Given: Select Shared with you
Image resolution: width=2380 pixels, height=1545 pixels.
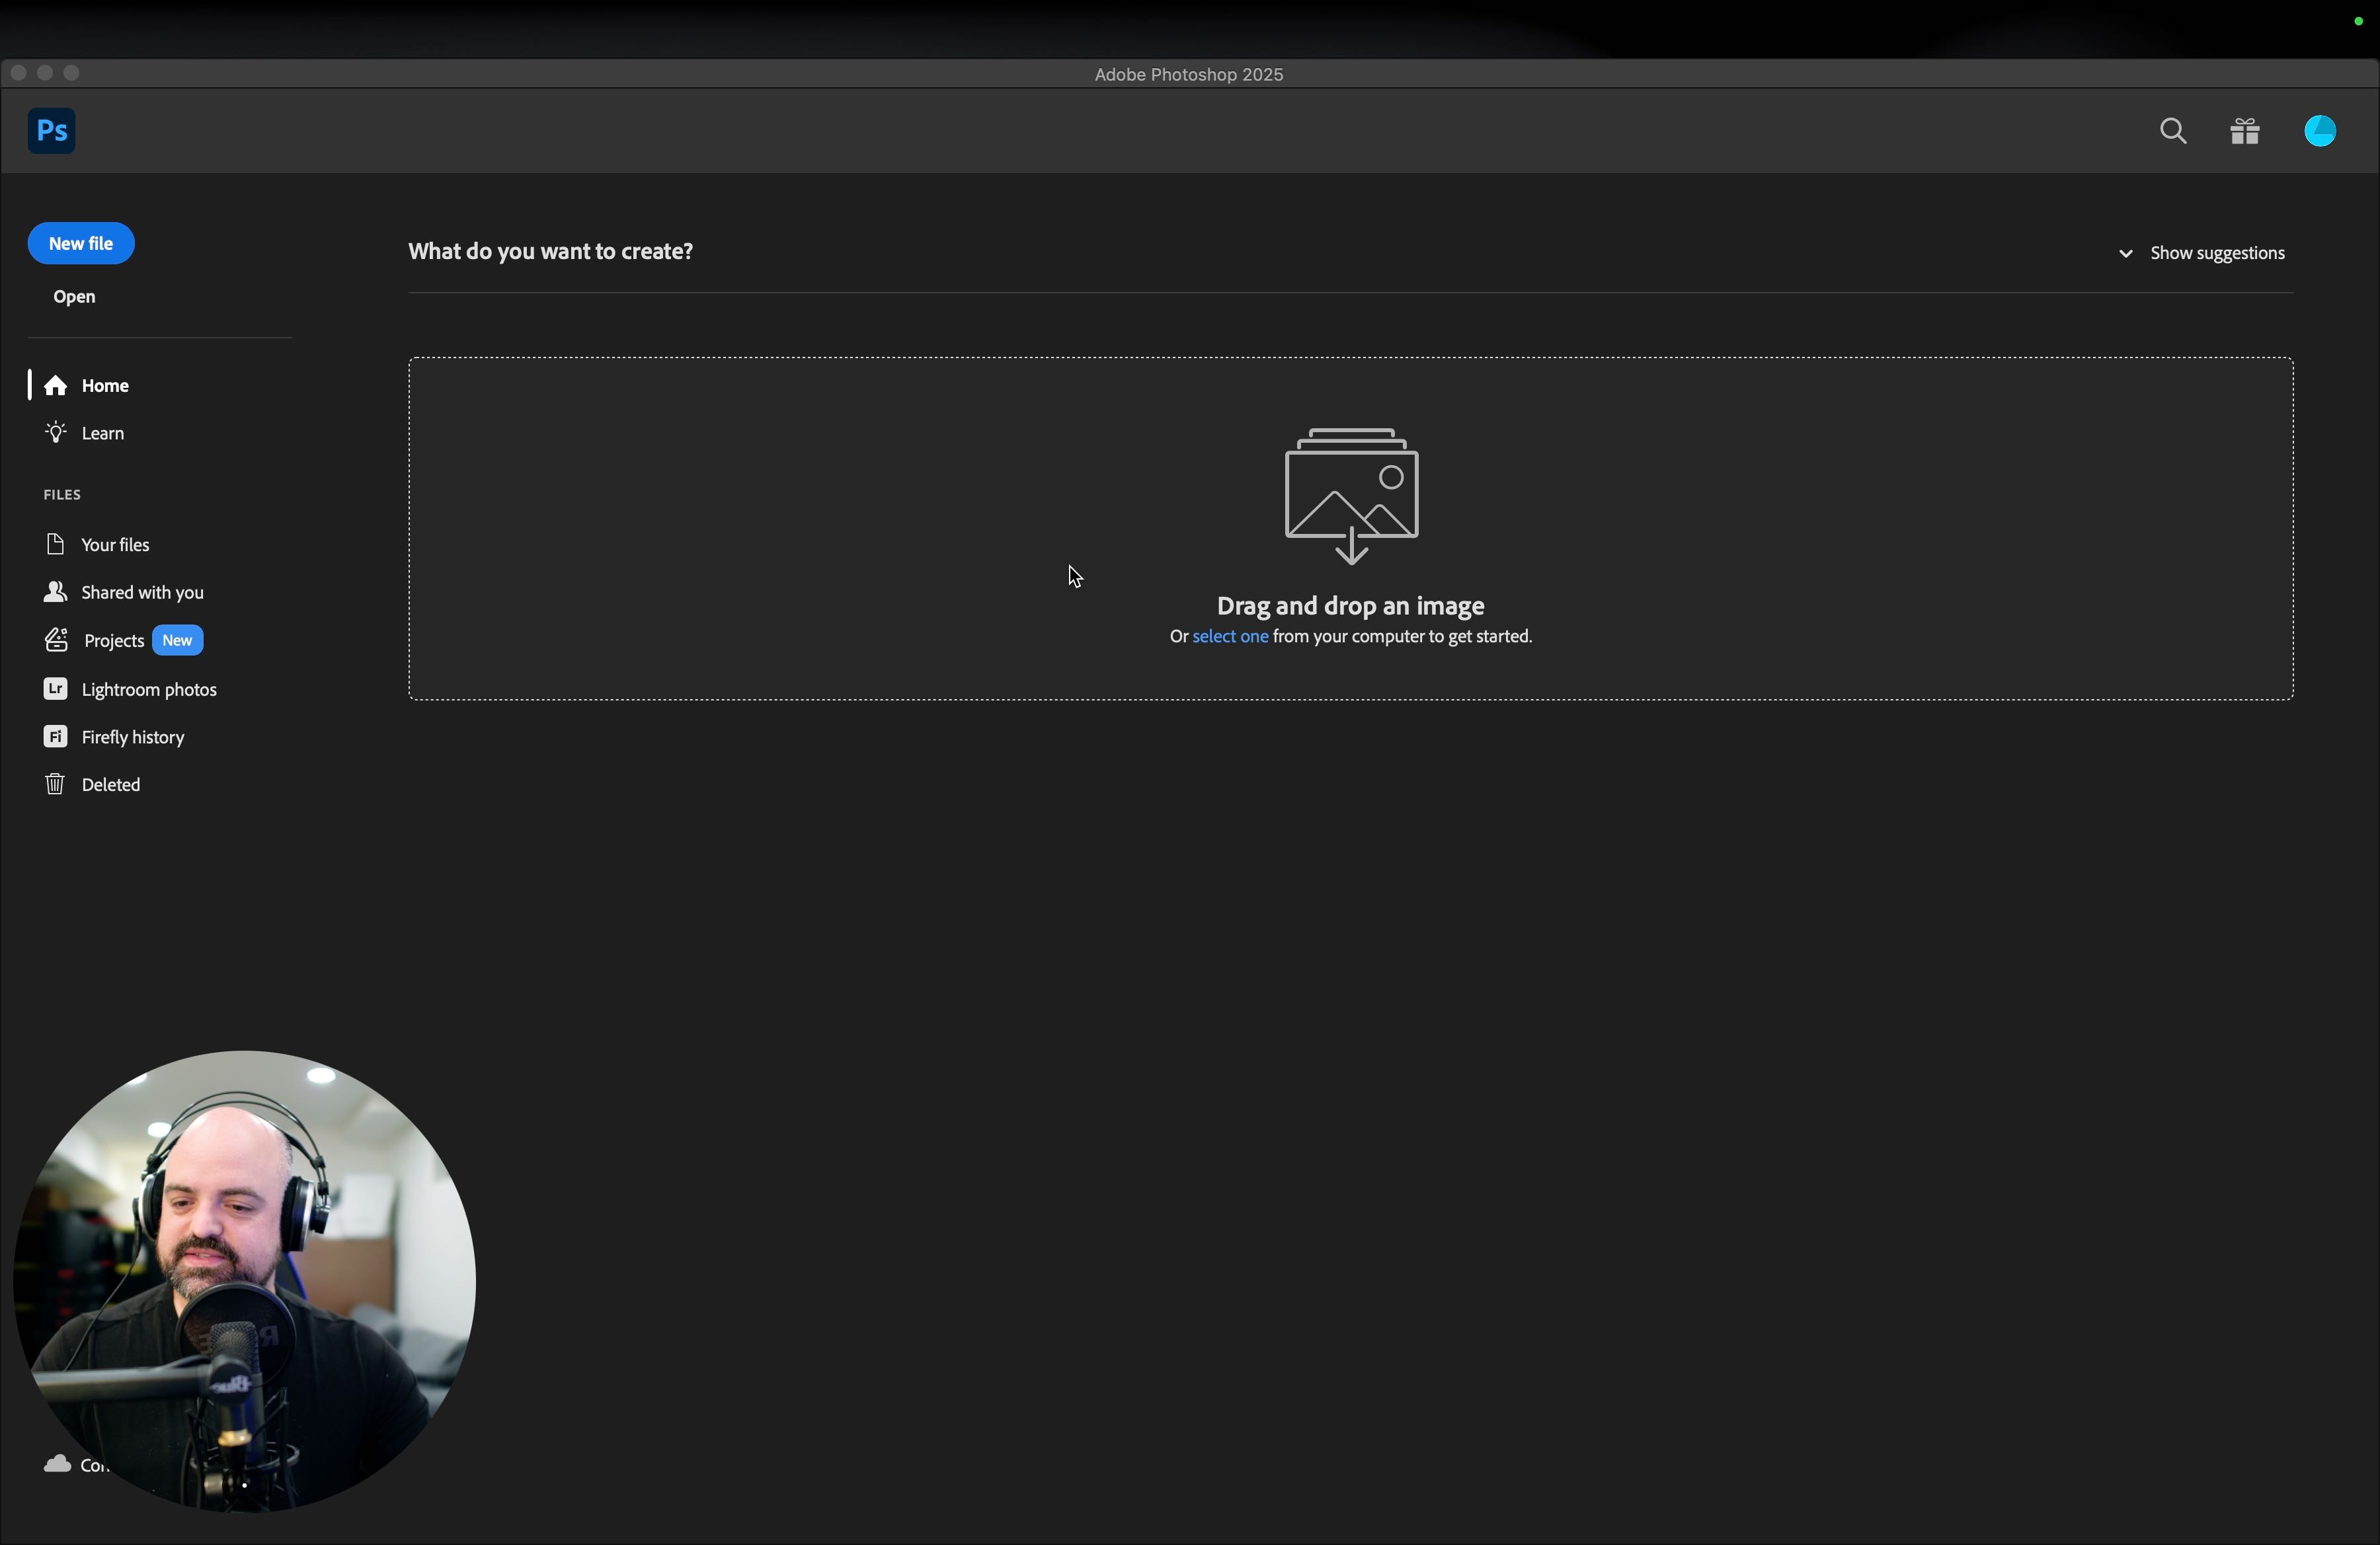Looking at the screenshot, I should (142, 593).
